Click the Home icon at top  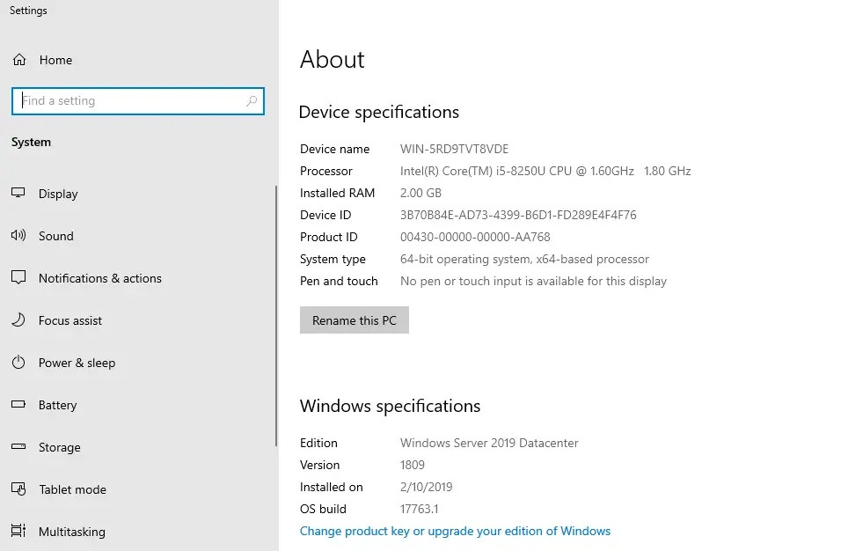(x=19, y=60)
